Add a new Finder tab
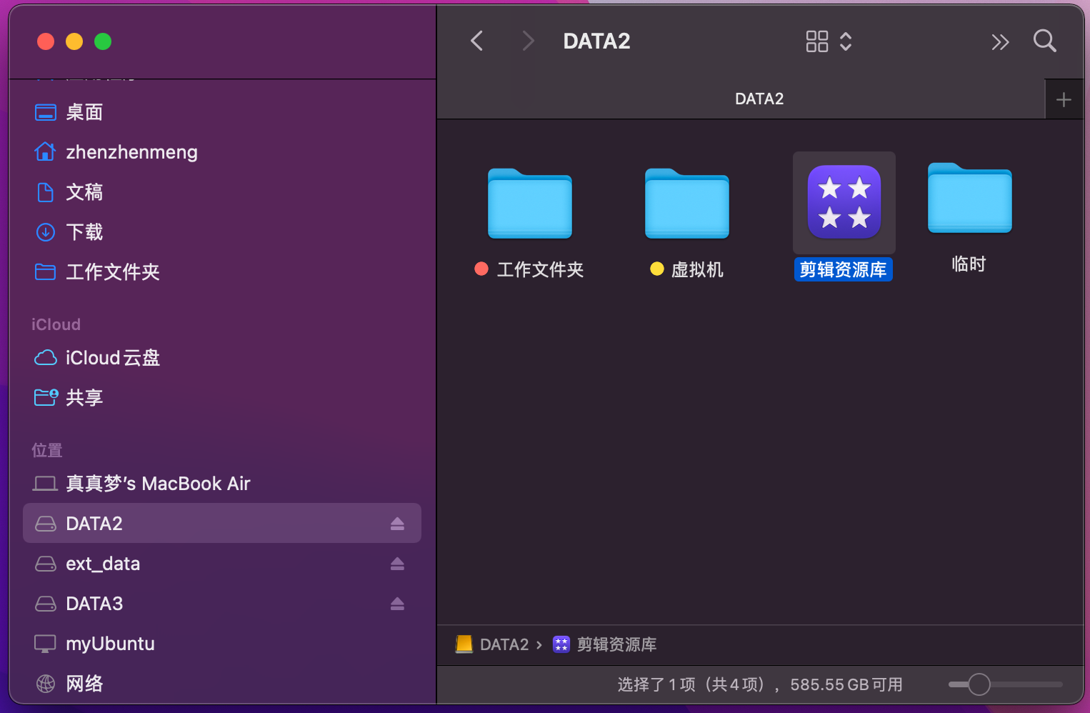Viewport: 1090px width, 713px height. [x=1064, y=99]
